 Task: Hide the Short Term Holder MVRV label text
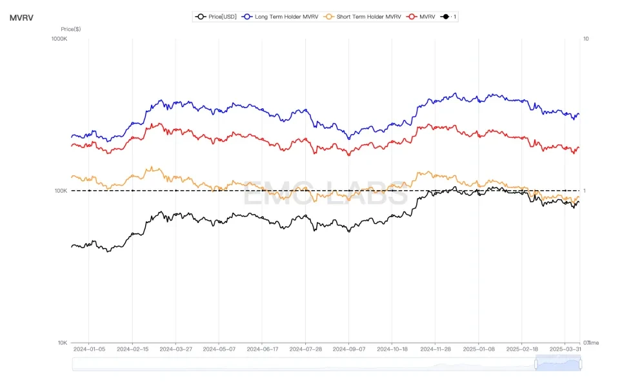368,16
